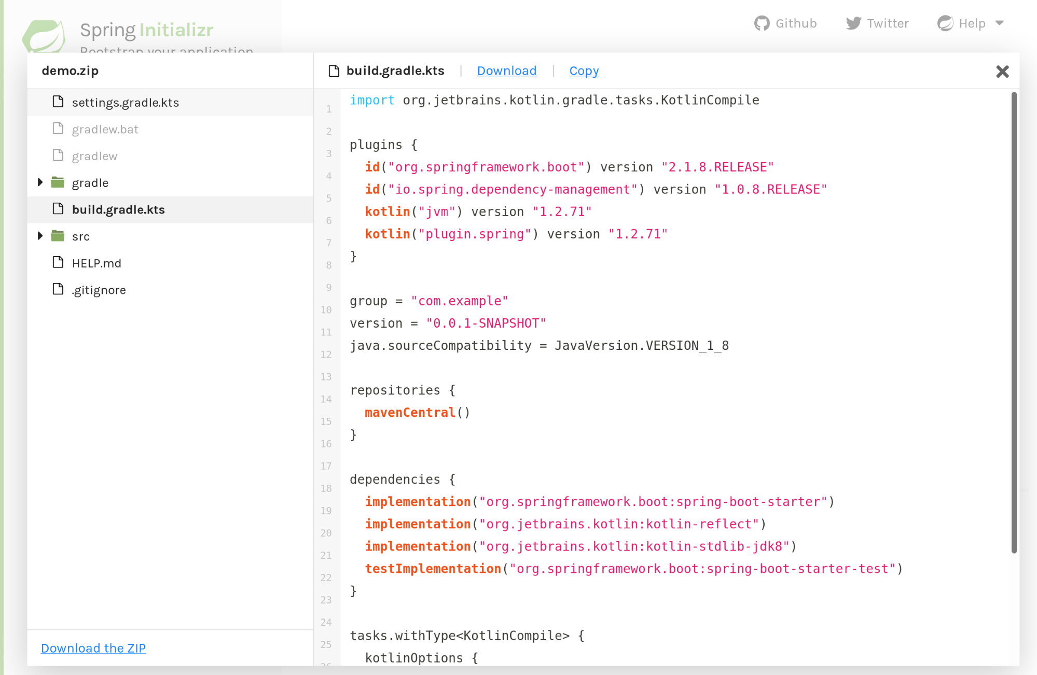Screen dimensions: 1037x675
Task: Click the Help icon in top navigation
Action: click(945, 23)
